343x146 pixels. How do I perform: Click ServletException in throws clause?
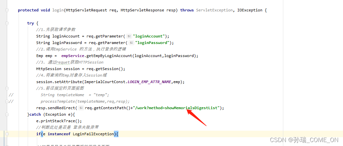(x=214, y=10)
